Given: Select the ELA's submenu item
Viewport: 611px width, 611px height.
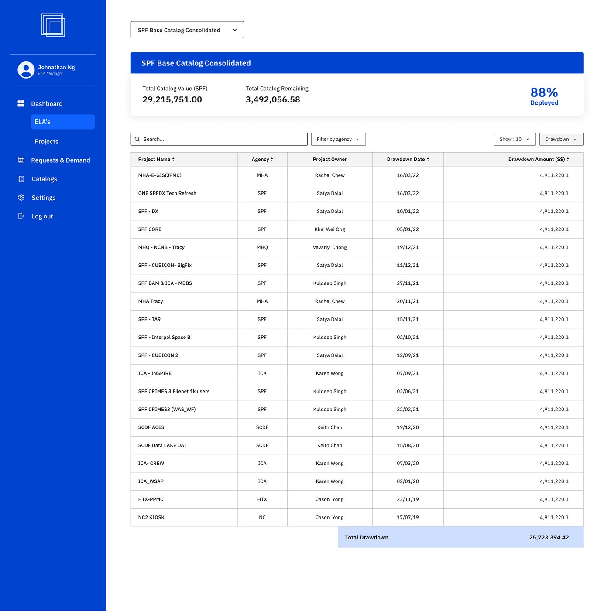Looking at the screenshot, I should (x=63, y=122).
